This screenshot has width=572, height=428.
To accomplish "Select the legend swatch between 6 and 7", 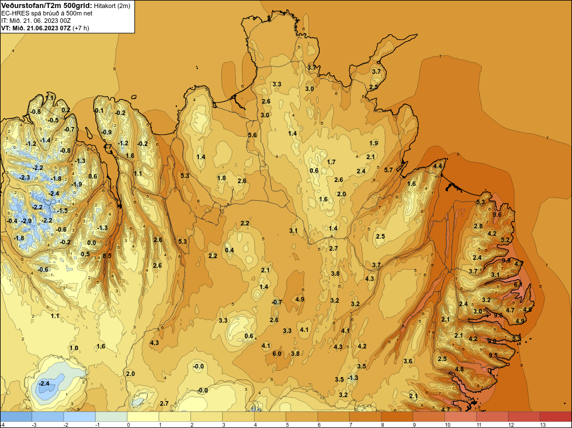I will 333,417.
